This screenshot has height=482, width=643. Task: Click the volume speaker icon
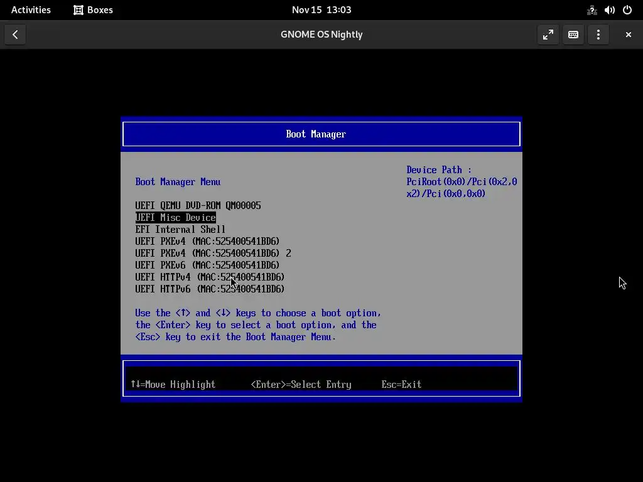pyautogui.click(x=609, y=10)
